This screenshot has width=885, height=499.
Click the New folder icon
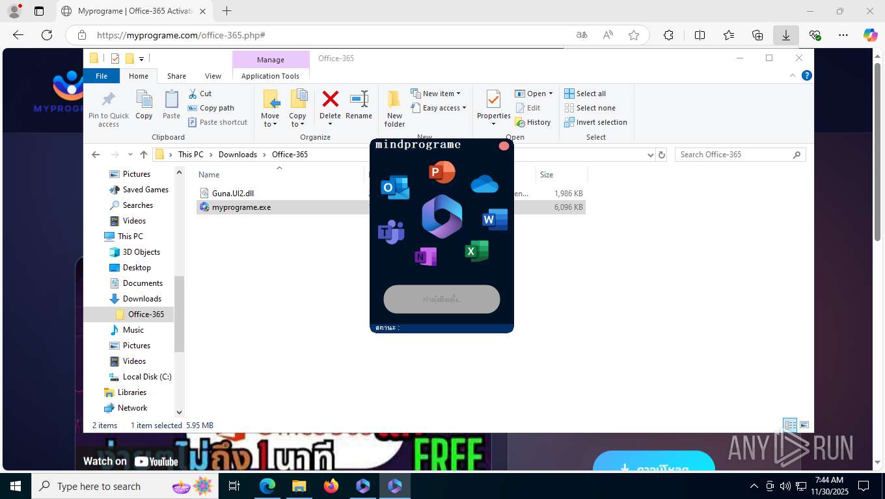pos(394,109)
